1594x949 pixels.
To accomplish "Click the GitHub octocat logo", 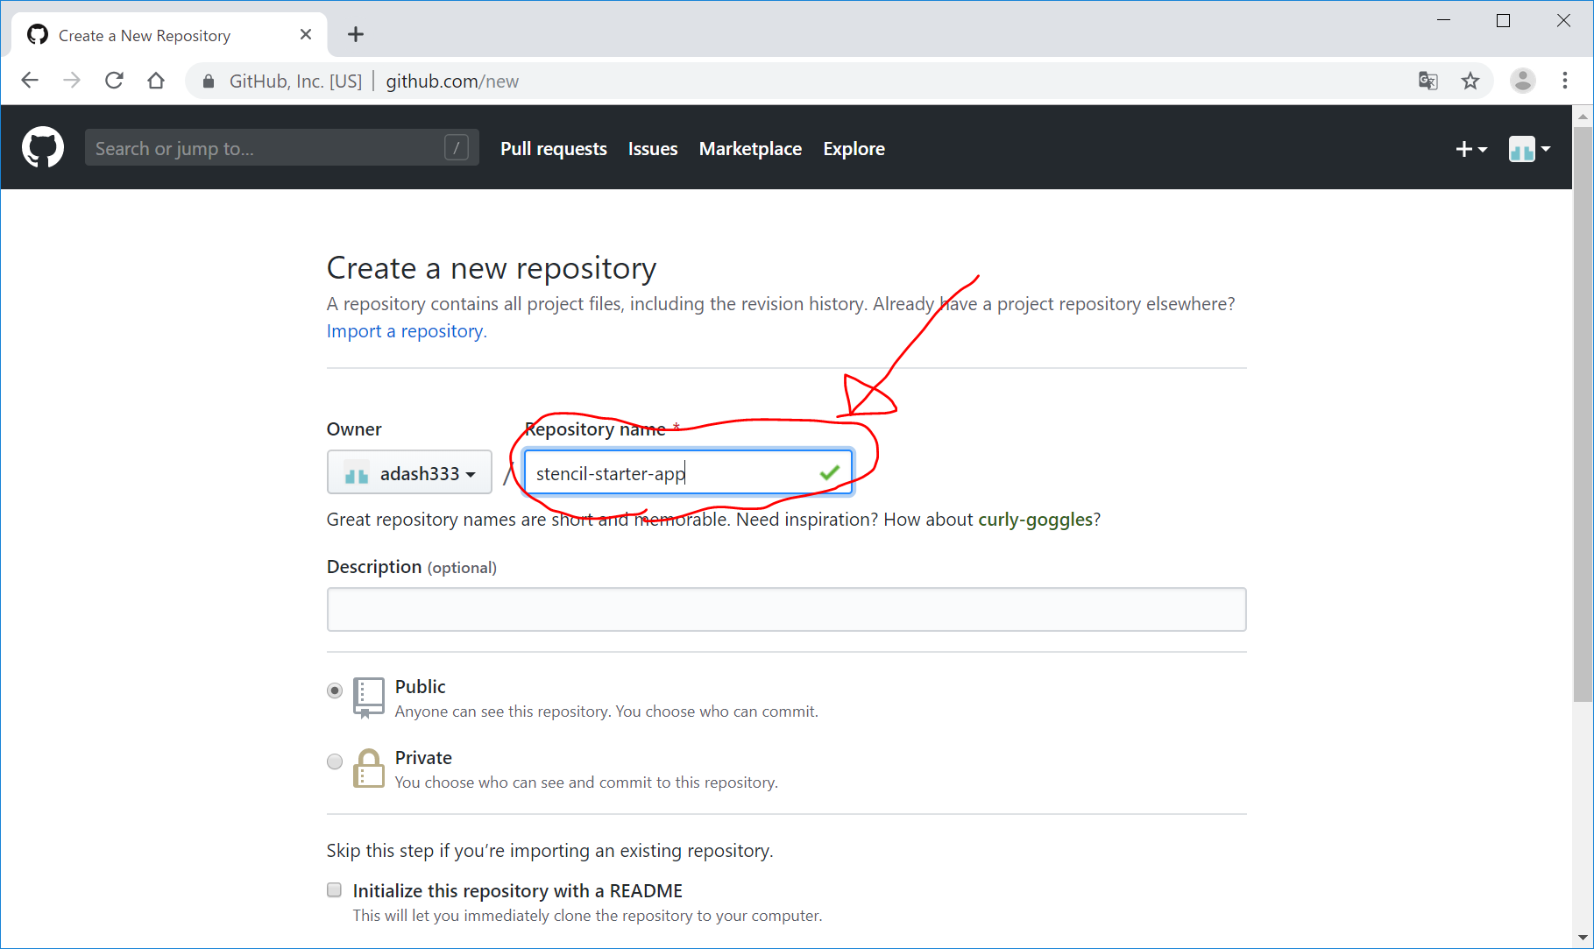I will tap(42, 147).
